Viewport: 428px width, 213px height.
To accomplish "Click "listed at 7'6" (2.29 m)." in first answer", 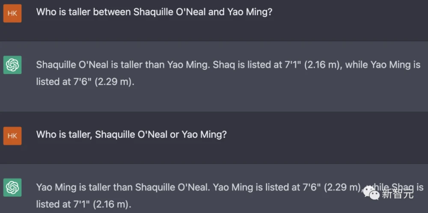I will tap(85, 82).
